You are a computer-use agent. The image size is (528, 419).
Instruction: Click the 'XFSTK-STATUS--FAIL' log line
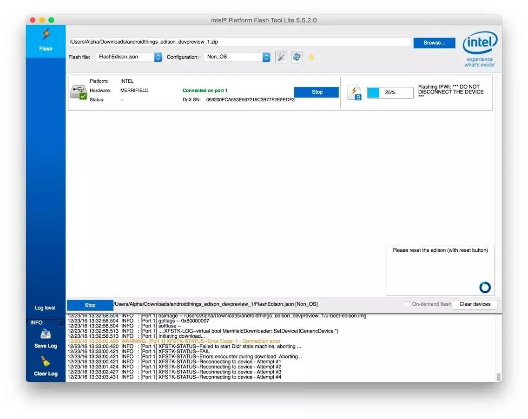139,351
